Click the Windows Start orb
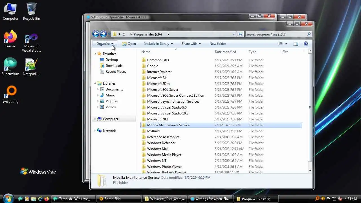The width and height of the screenshot is (361, 203). coord(8,198)
